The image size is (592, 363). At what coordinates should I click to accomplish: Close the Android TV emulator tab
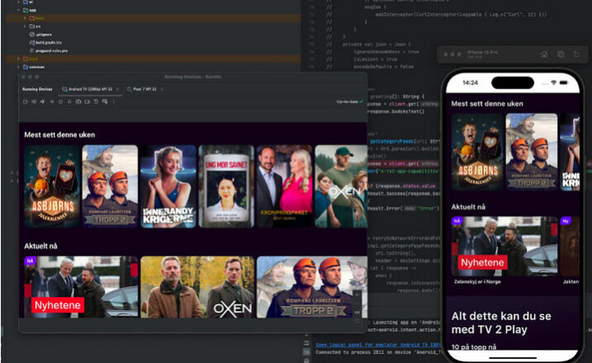point(117,89)
